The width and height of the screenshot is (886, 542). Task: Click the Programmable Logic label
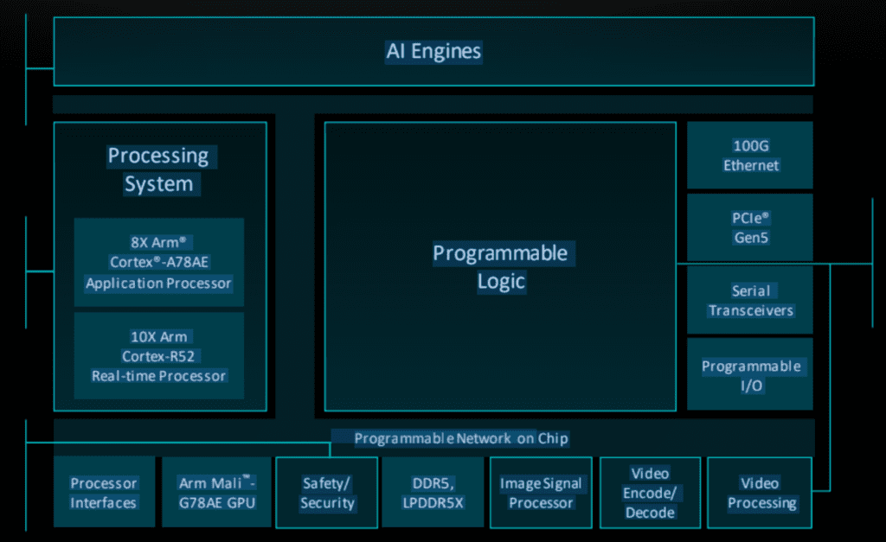(x=500, y=267)
